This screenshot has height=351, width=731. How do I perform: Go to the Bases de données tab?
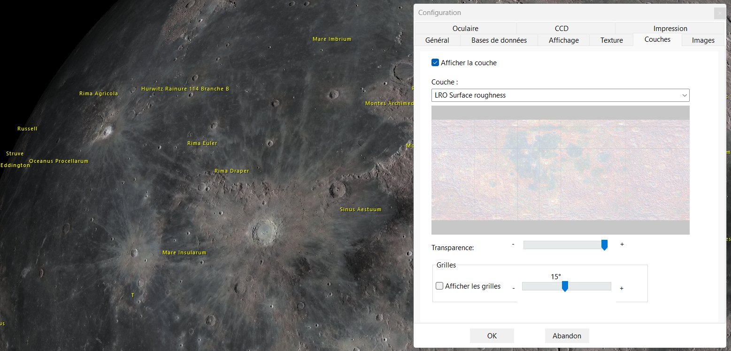tap(499, 40)
